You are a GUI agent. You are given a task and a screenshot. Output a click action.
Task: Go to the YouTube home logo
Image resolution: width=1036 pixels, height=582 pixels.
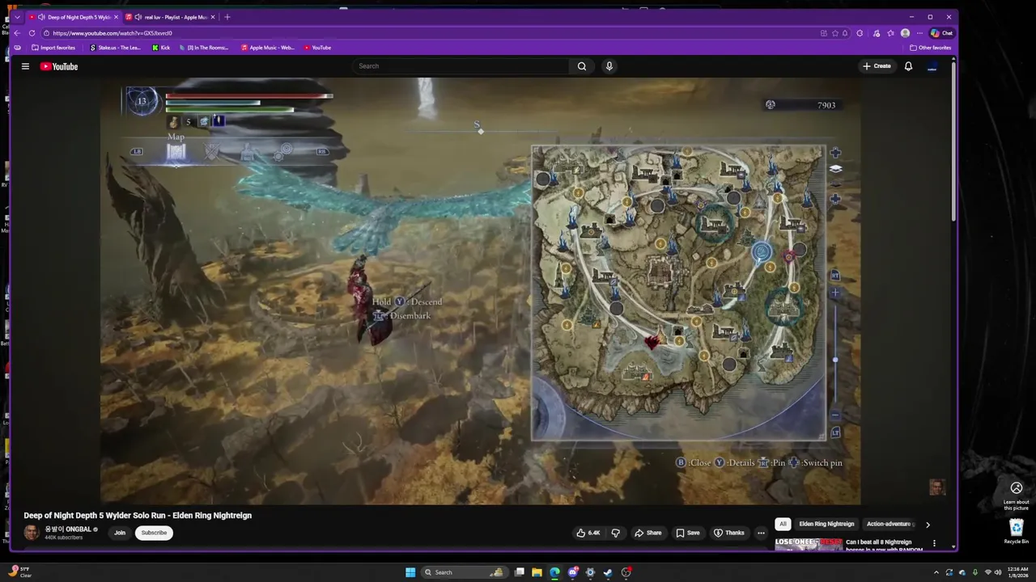pyautogui.click(x=59, y=66)
